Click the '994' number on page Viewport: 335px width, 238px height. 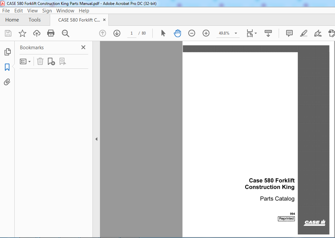pos(292,214)
